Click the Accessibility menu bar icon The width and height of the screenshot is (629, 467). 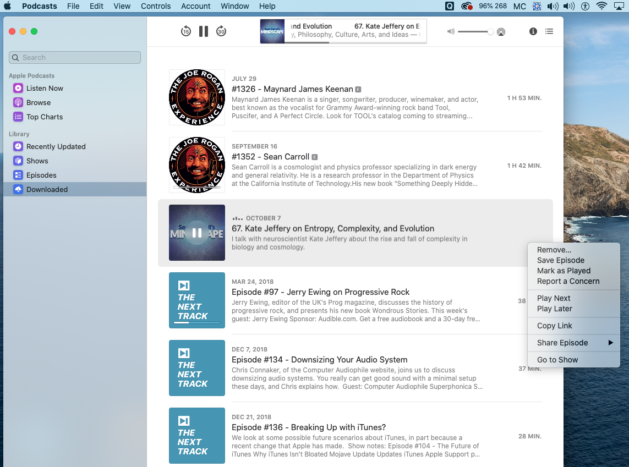pos(586,6)
